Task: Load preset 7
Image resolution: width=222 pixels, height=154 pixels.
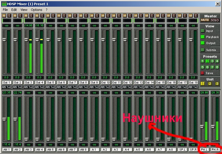Action: [212, 67]
